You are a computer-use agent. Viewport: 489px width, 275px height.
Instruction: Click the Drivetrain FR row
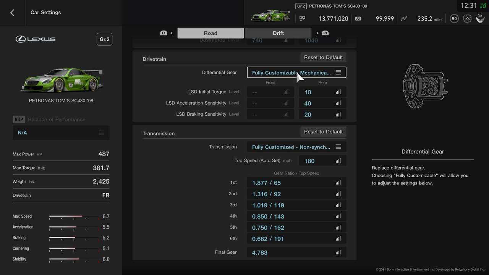61,195
